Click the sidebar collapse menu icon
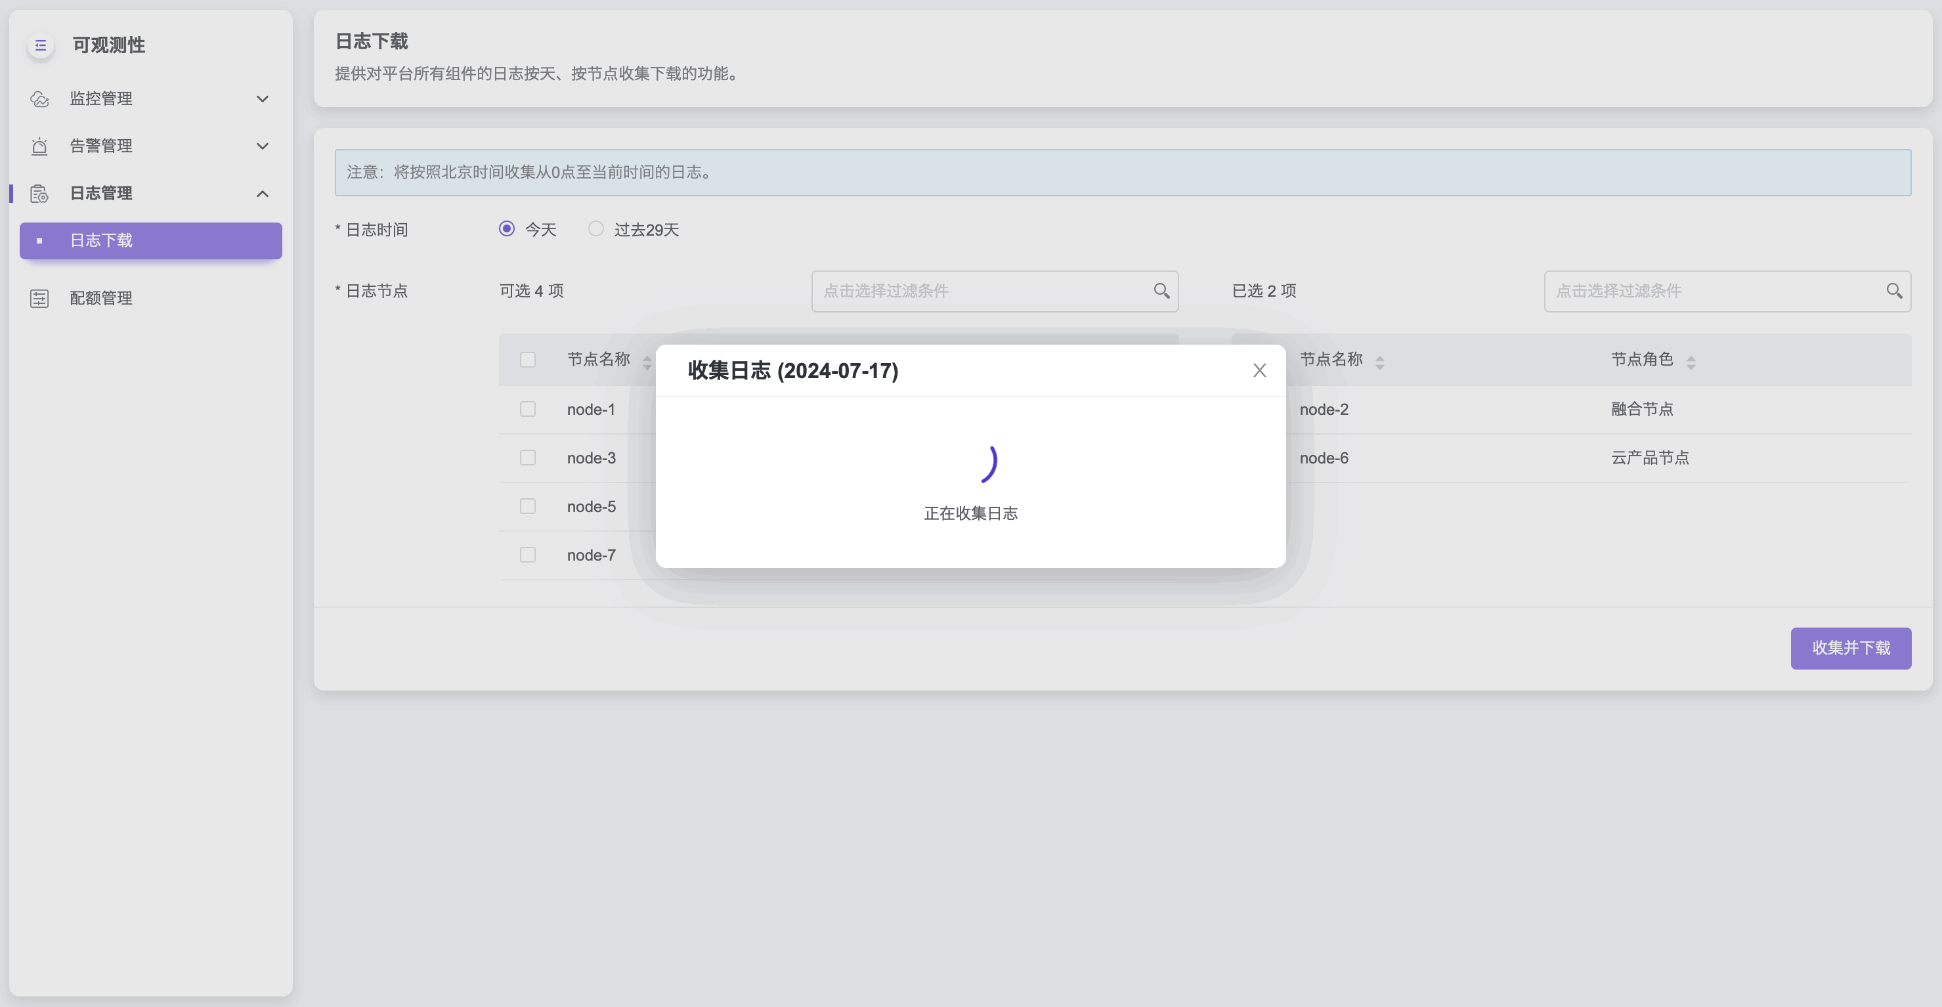 (41, 45)
